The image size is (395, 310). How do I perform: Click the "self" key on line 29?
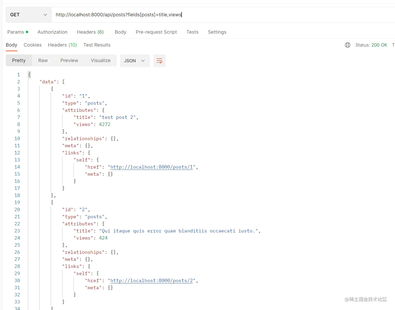82,273
